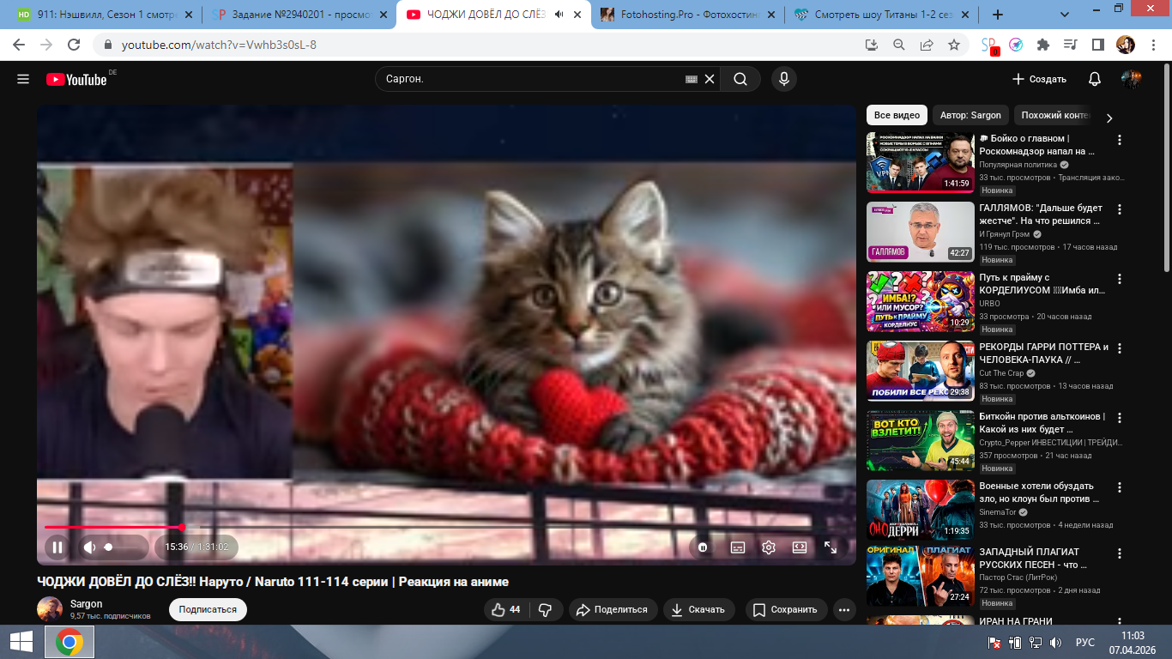Toggle subtitles in the player
Image resolution: width=1172 pixels, height=659 pixels.
point(737,547)
